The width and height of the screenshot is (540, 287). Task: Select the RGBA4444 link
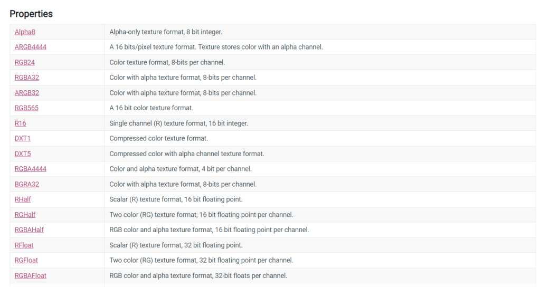(31, 169)
